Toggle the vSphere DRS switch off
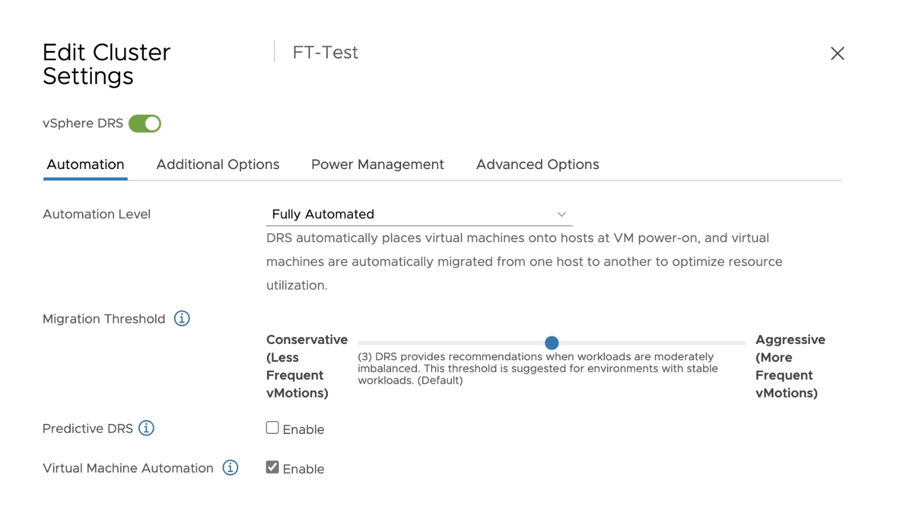The image size is (911, 517). click(x=145, y=124)
